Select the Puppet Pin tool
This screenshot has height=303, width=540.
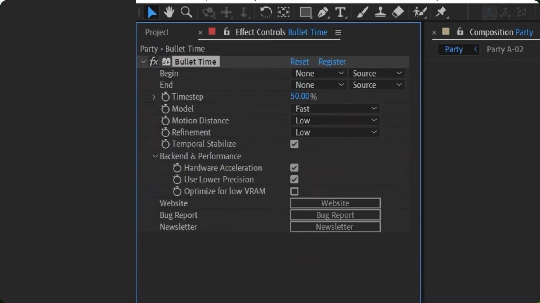pos(441,12)
